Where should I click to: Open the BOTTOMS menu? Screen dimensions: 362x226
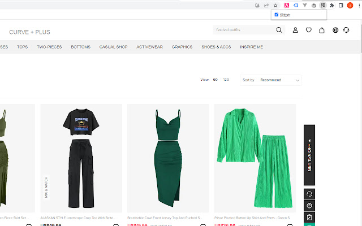click(81, 47)
